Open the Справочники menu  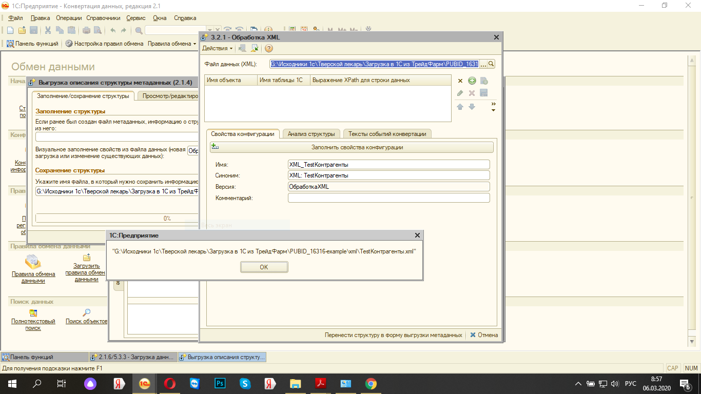[x=103, y=18]
